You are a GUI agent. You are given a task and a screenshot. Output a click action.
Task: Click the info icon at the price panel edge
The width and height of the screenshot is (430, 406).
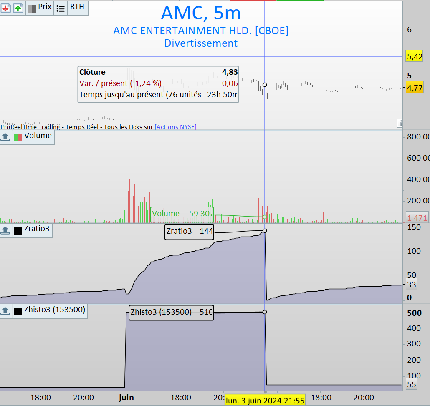[x=400, y=123]
